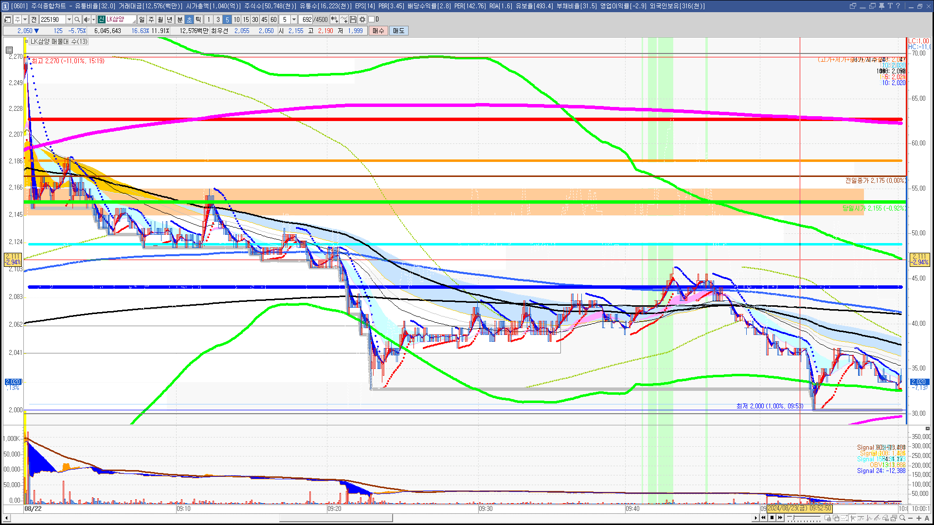The image size is (934, 525).
Task: Open the 주 market type dropdown arrow
Action: click(x=25, y=19)
